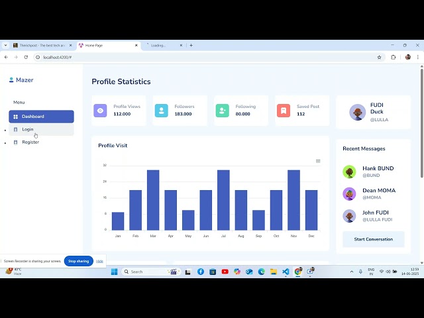The width and height of the screenshot is (424, 318).
Task: Bookmark this page with star icon
Action: pos(379,58)
